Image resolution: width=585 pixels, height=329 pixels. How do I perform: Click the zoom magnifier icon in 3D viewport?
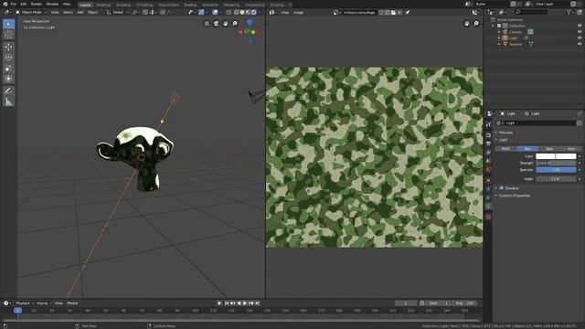[235, 24]
